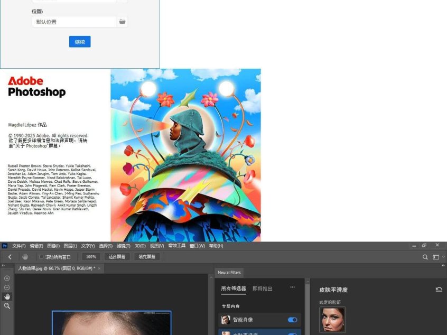Click the Photoshop Ps logo icon
The image size is (447, 335).
5,246
